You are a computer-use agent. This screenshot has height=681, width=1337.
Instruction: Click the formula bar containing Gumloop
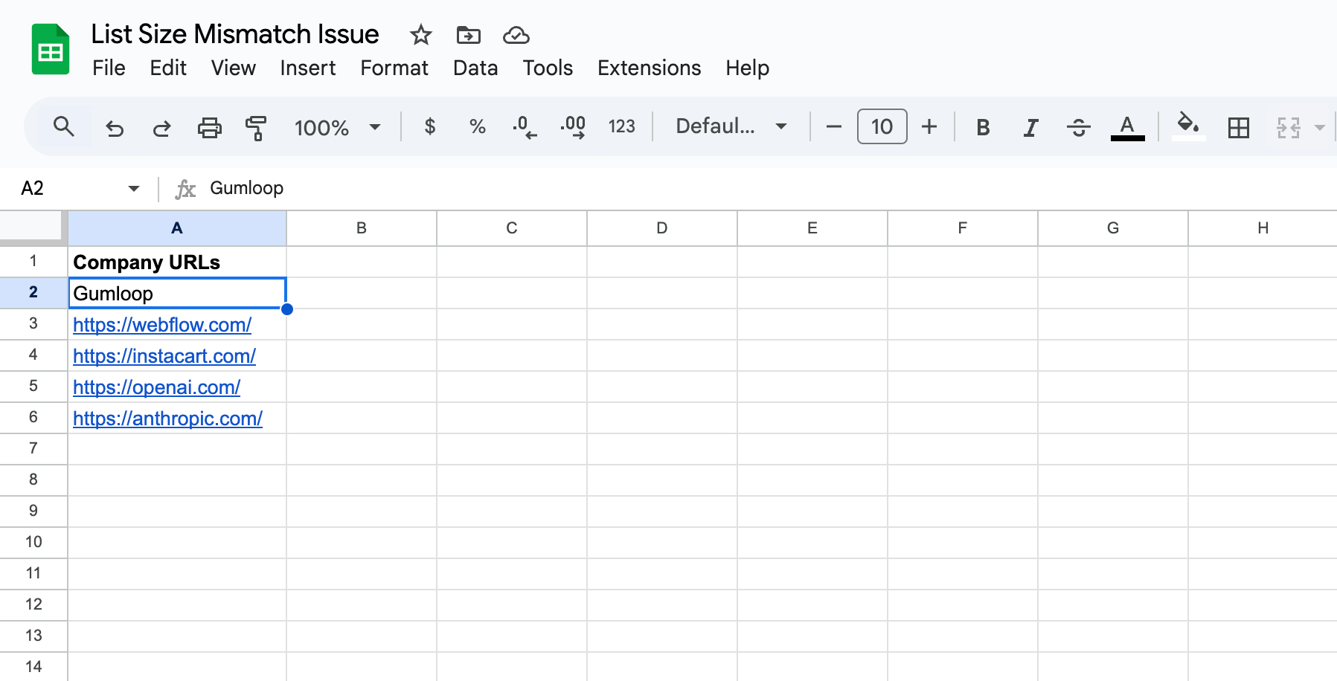click(x=770, y=188)
